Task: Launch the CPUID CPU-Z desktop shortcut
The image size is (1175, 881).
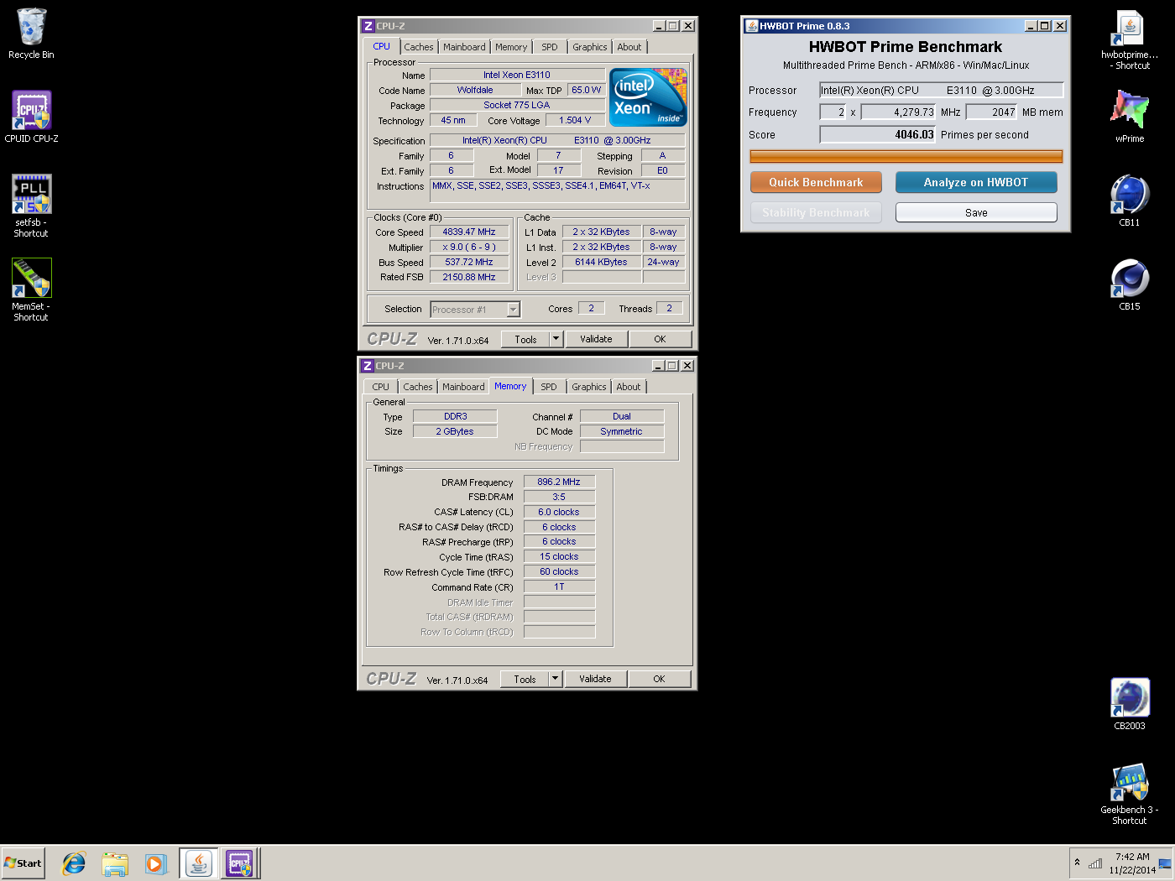Action: coord(31,117)
